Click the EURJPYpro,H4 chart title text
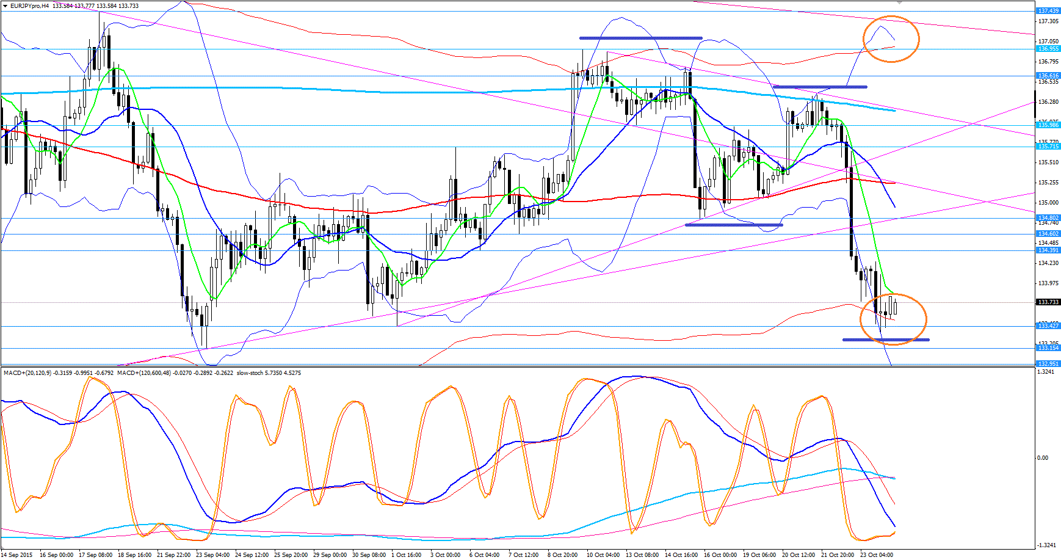The image size is (1061, 560). click(x=29, y=5)
